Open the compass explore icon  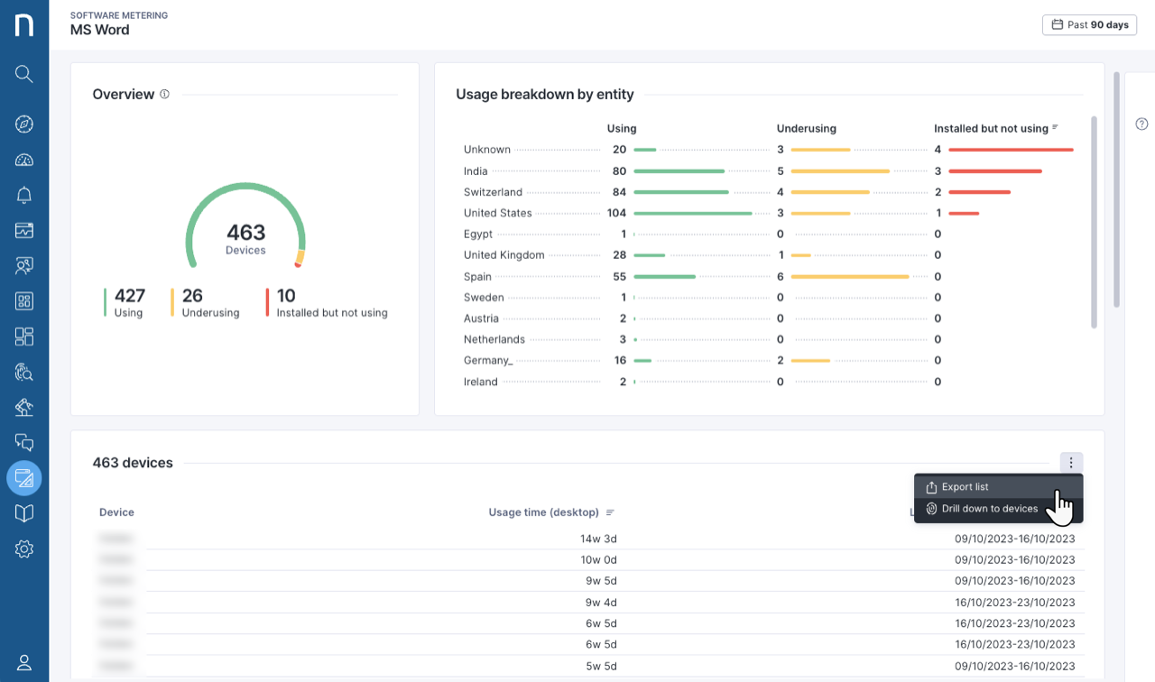pyautogui.click(x=24, y=124)
